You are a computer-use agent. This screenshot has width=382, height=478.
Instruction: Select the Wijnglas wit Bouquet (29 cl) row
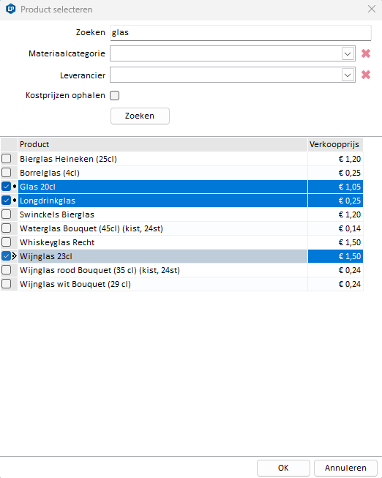(x=182, y=284)
